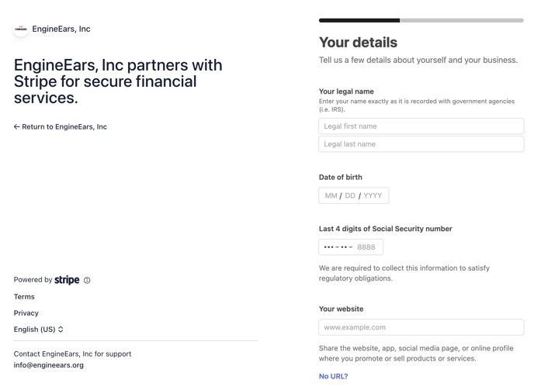Screen dimensions: 534x390
Task: Click the Date of birth label
Action: click(x=340, y=178)
